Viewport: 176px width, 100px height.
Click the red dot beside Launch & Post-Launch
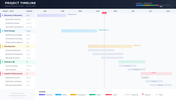pos(3,74)
